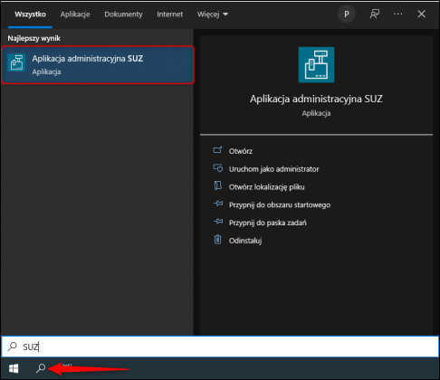Click the SUZ app icon in the best result
The width and height of the screenshot is (440, 380).
pos(16,62)
